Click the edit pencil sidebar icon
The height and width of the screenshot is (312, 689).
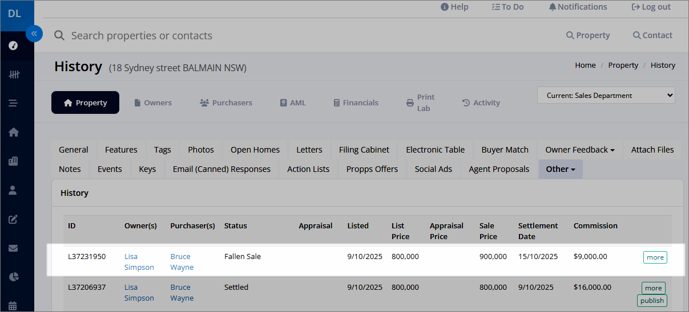tap(14, 219)
